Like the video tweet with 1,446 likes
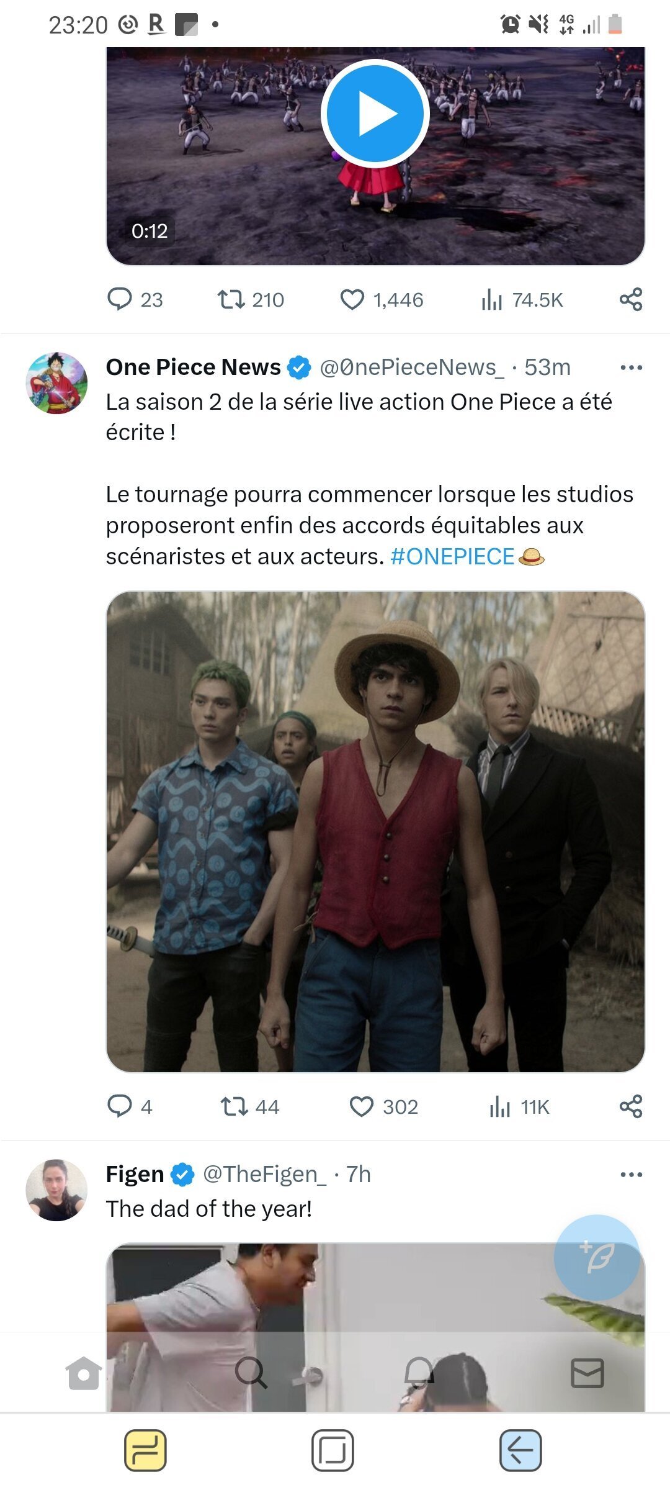This screenshot has width=670, height=1490. (x=382, y=300)
